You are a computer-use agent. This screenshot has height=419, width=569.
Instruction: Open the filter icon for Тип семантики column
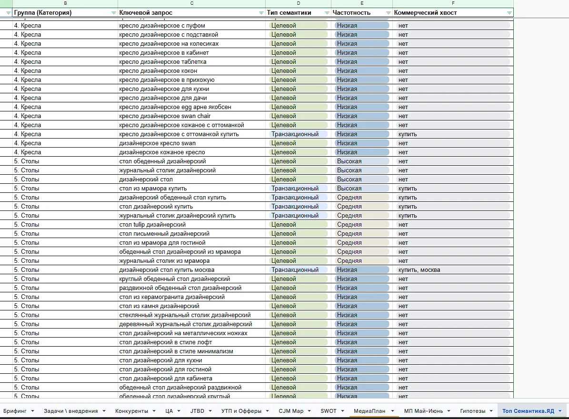coord(327,13)
